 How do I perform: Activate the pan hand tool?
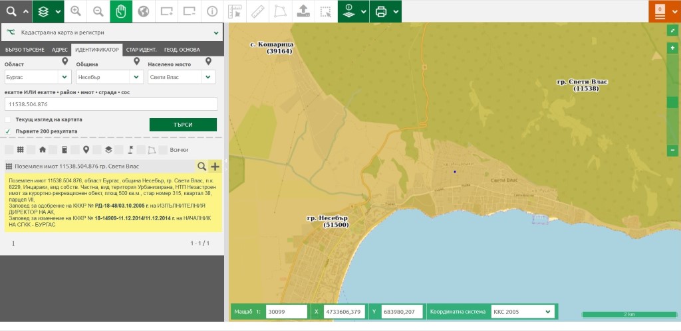tap(120, 11)
